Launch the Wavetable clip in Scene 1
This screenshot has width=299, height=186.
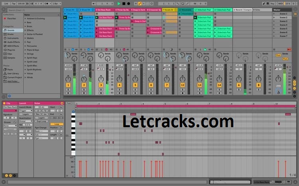pos(179,14)
